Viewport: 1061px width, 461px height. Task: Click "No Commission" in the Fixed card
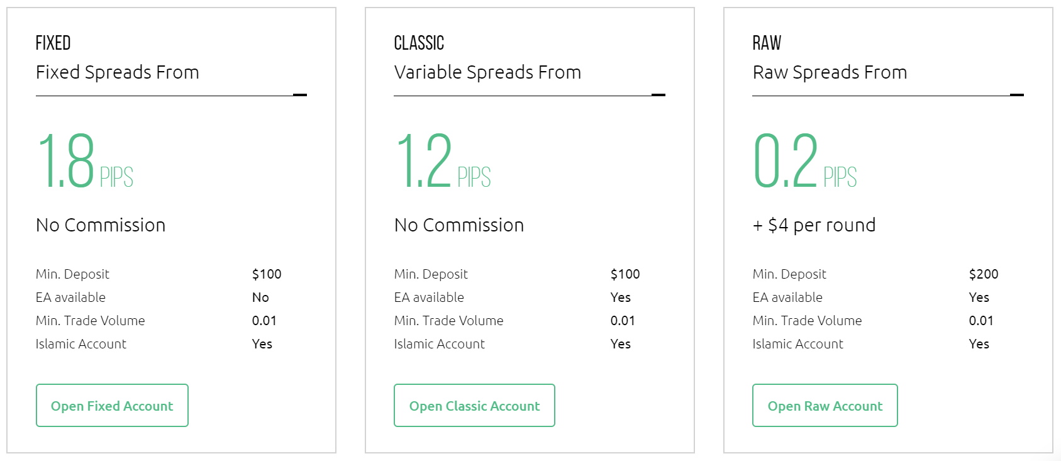[101, 225]
